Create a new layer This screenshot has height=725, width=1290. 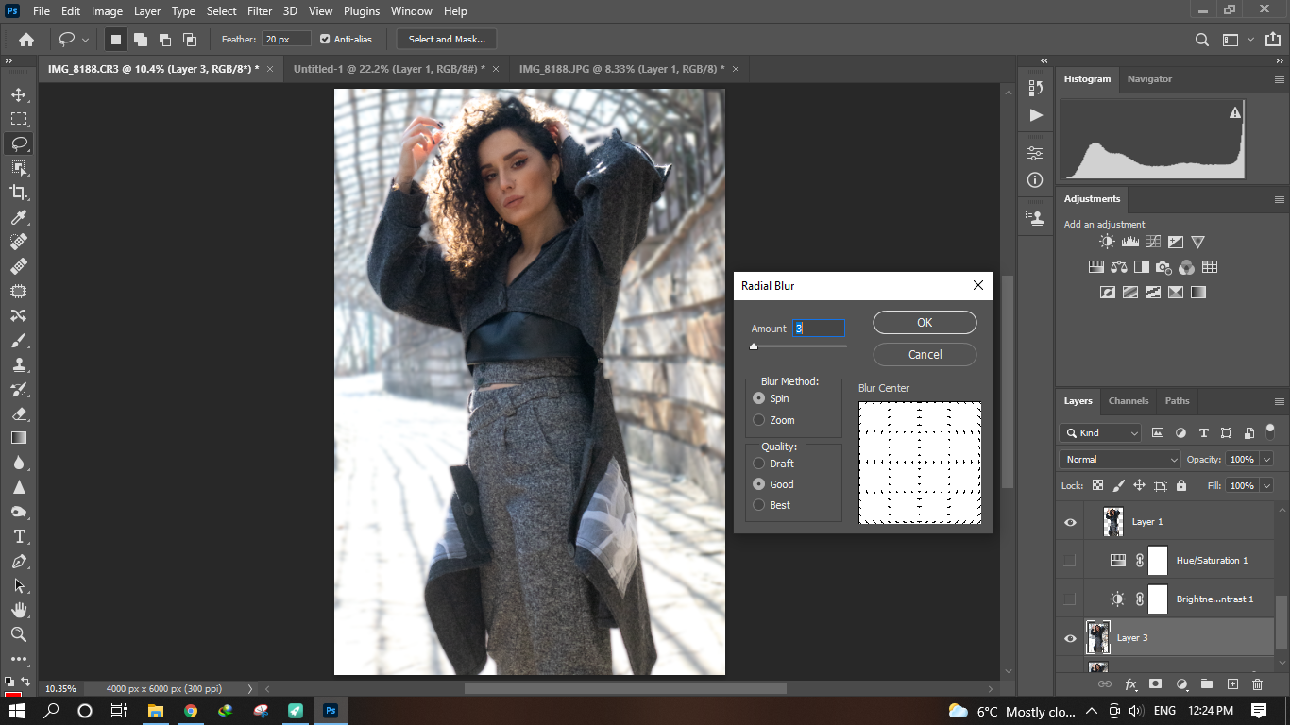point(1231,684)
